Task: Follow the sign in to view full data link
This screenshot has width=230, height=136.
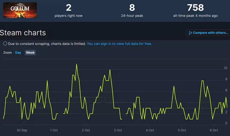Action: (x=119, y=44)
